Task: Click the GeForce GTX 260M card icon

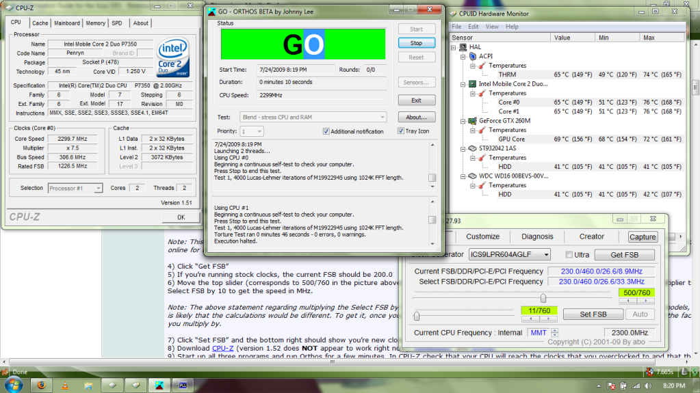Action: click(473, 120)
